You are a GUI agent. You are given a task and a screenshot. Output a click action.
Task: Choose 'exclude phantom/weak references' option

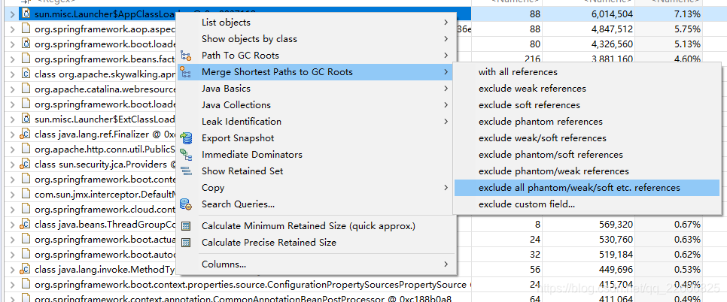coord(587,171)
